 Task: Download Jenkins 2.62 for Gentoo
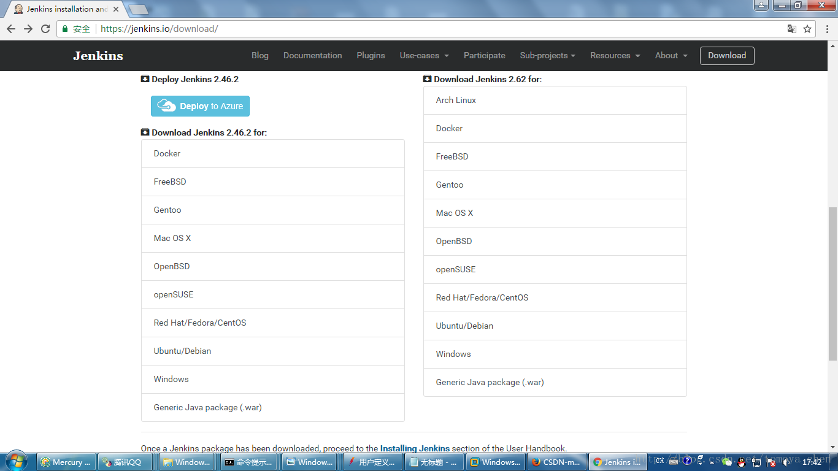tap(555, 185)
